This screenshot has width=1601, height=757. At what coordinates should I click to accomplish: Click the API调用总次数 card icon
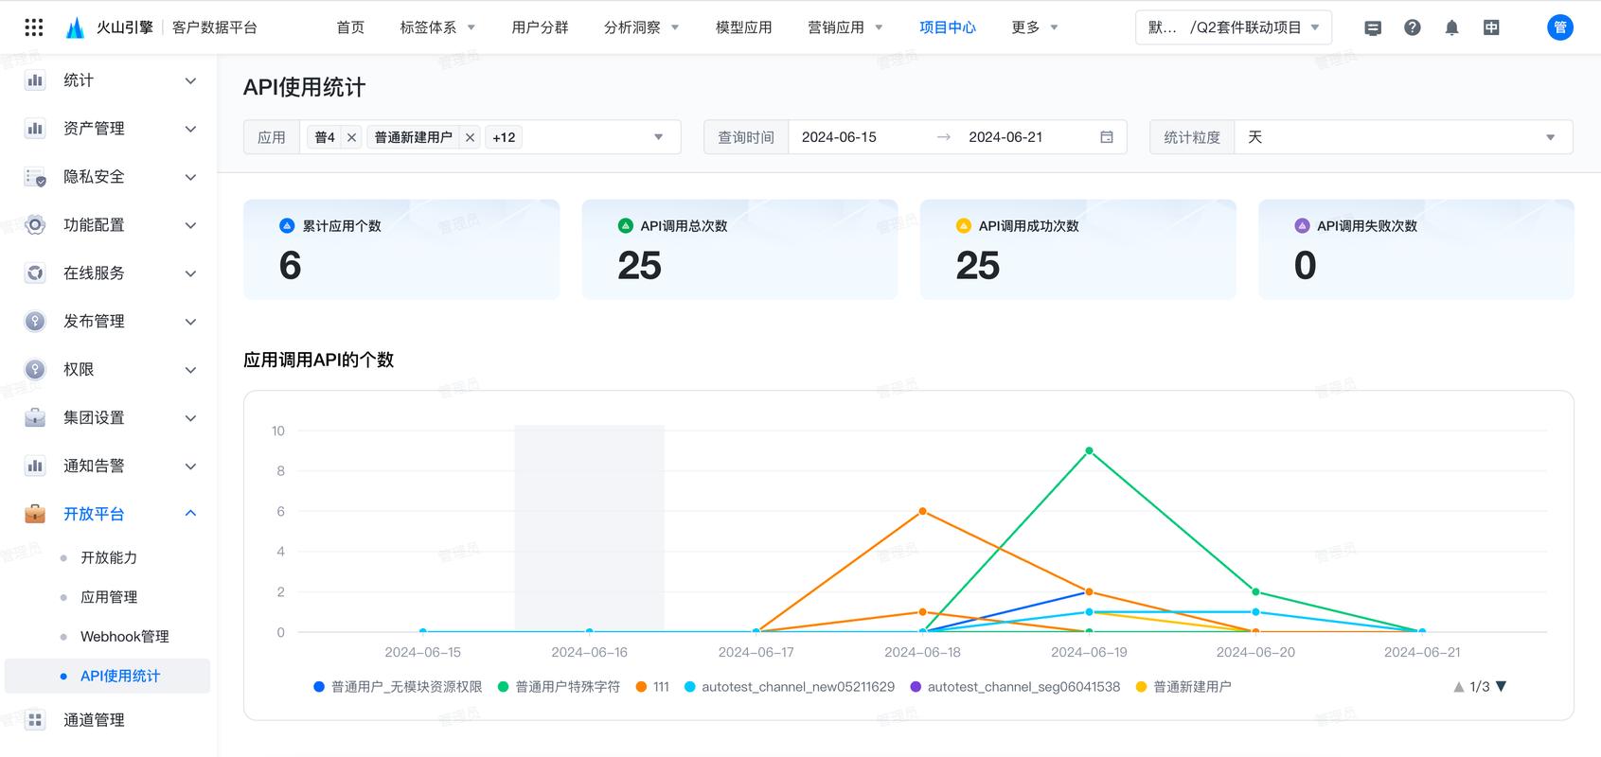(625, 225)
